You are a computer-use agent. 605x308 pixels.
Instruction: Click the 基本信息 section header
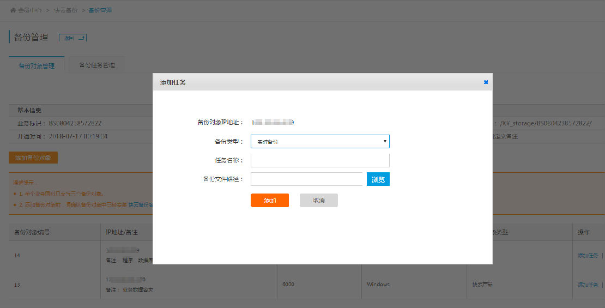click(29, 110)
